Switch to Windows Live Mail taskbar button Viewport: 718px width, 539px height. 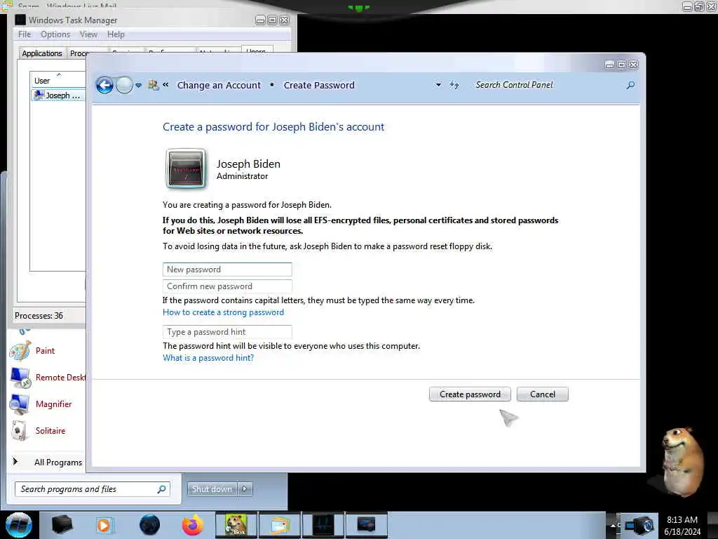(x=280, y=525)
